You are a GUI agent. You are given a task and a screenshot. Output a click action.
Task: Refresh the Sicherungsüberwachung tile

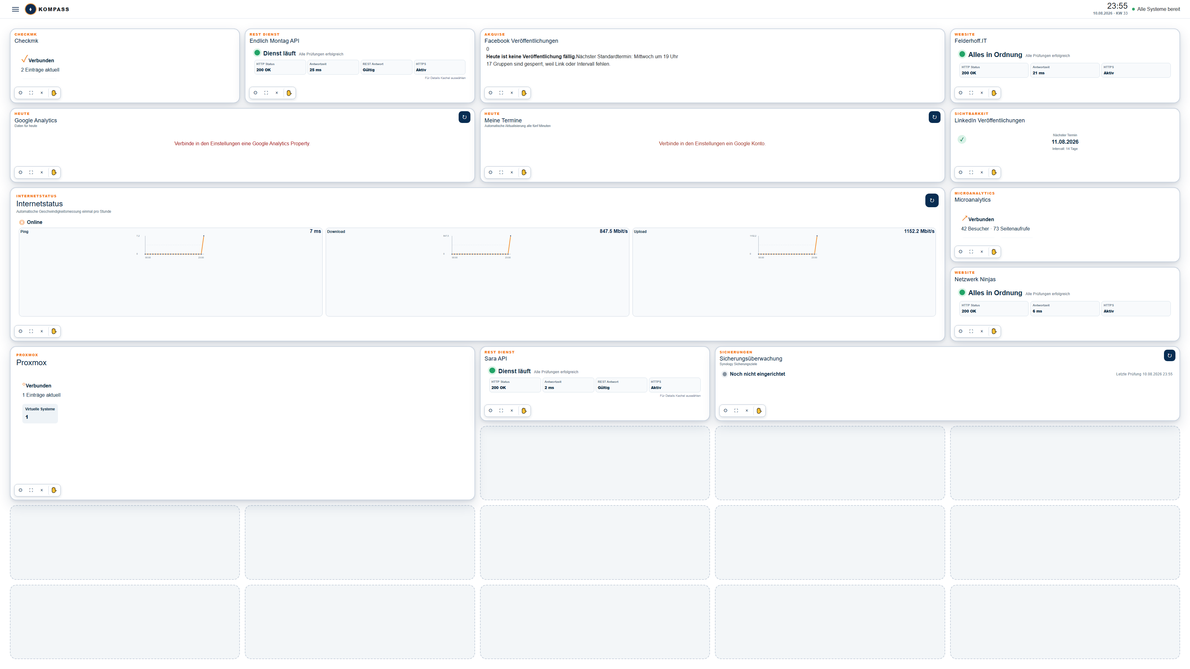click(1170, 356)
